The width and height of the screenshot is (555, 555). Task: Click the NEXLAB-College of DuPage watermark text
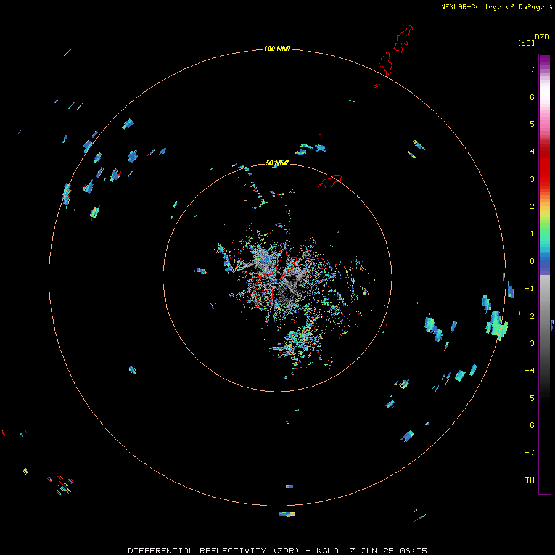[492, 7]
